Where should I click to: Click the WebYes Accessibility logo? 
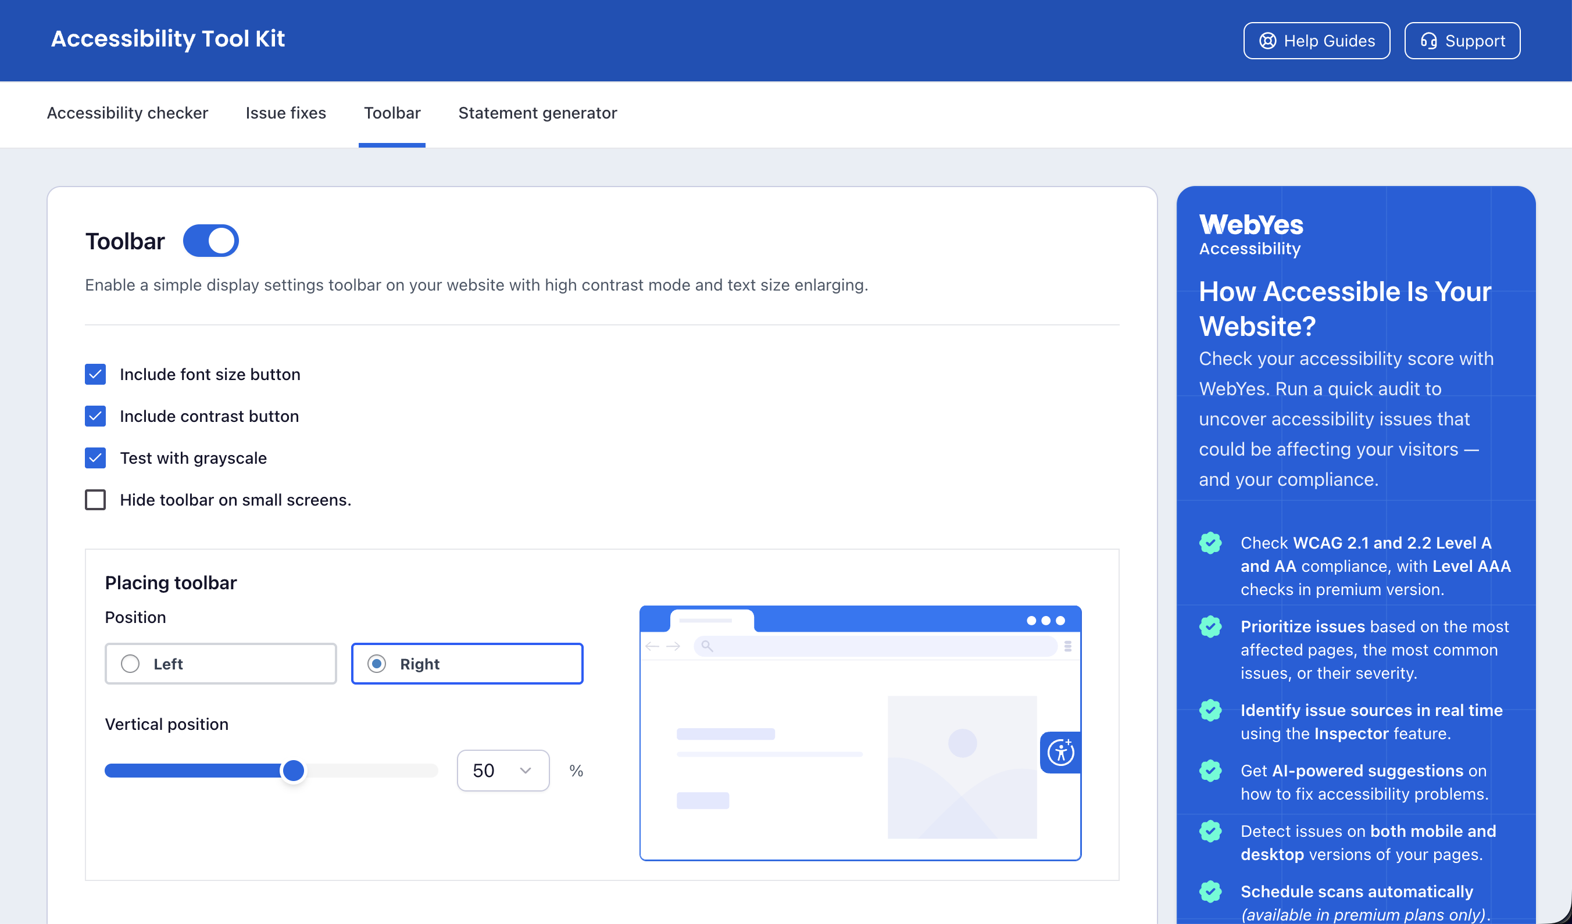[1251, 234]
